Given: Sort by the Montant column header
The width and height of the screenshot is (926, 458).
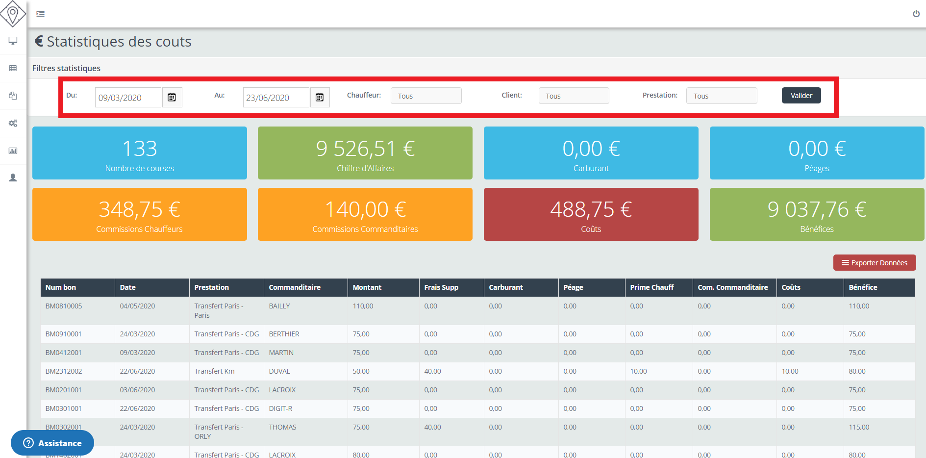Looking at the screenshot, I should pos(367,287).
